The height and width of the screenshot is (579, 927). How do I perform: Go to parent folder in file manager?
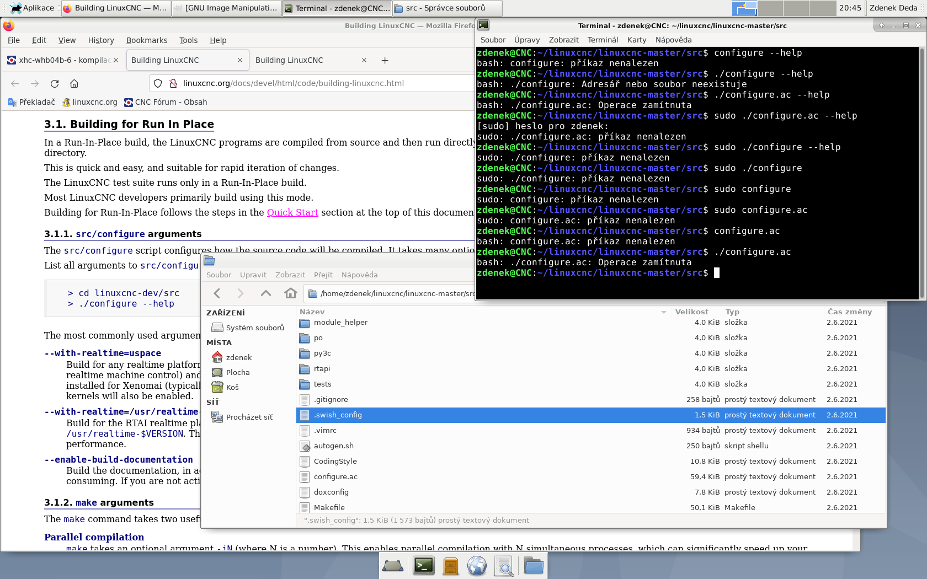pos(265,293)
